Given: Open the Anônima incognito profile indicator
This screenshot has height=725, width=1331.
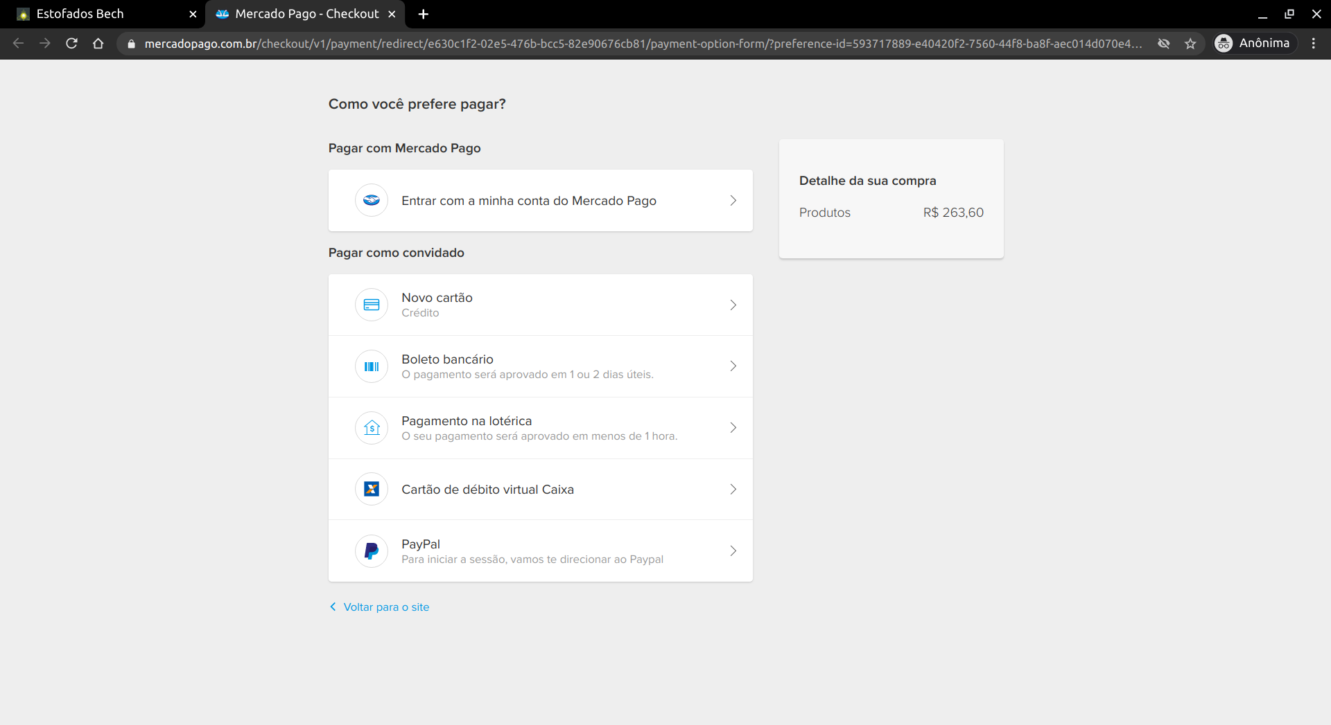Looking at the screenshot, I should [x=1255, y=43].
